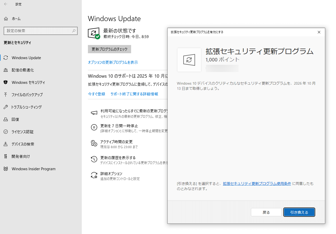Click the clock icon for アクティブ時間の変更
Viewport: 336px width, 234px height.
coord(94,143)
